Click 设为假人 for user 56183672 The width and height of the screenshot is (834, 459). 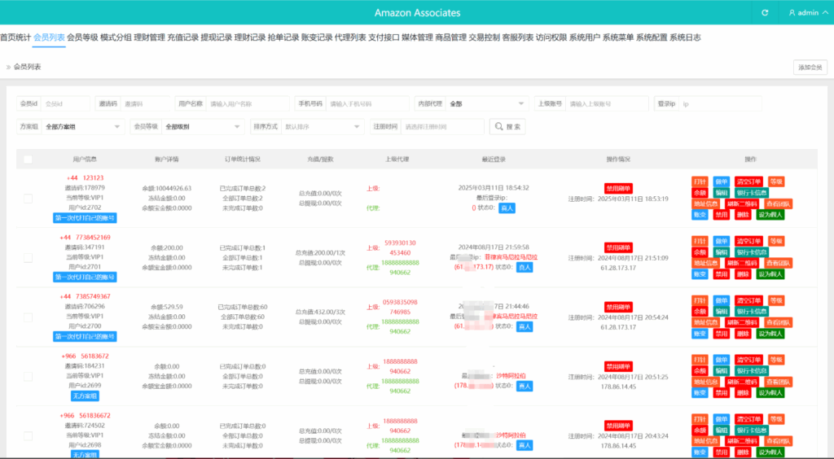[770, 392]
